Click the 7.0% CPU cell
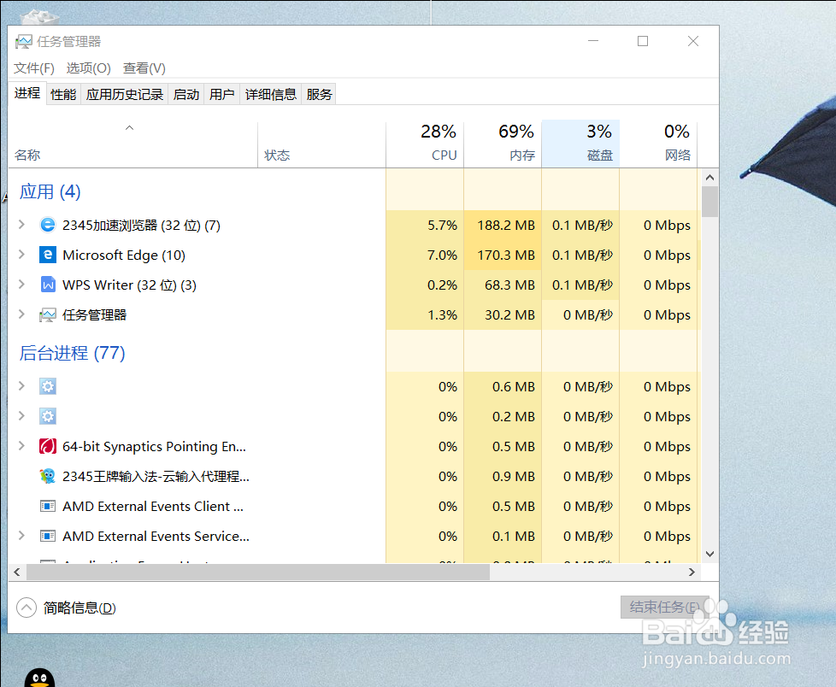The image size is (836, 687). 425,255
